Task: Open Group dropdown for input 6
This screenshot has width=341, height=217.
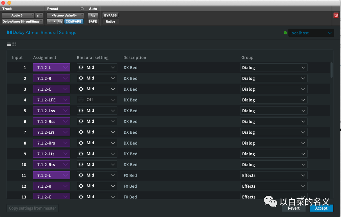Action: 274,121
